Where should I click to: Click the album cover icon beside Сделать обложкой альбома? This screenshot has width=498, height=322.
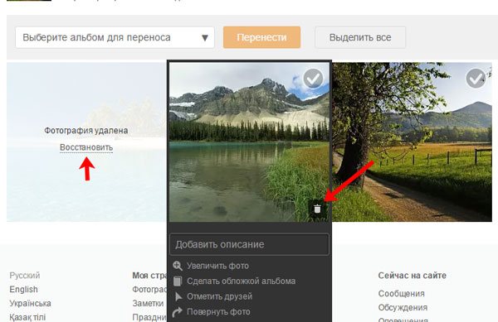point(178,281)
